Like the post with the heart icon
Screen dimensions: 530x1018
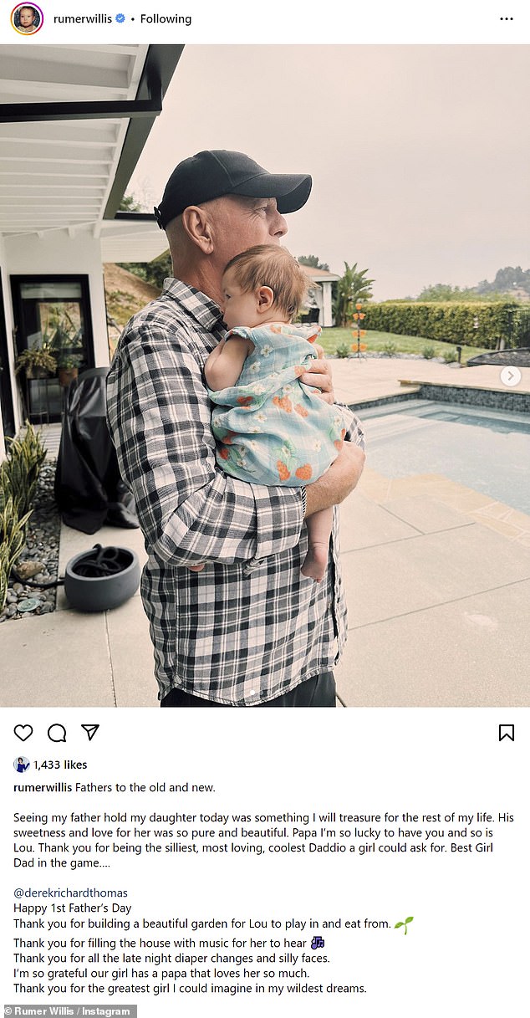pos(23,733)
